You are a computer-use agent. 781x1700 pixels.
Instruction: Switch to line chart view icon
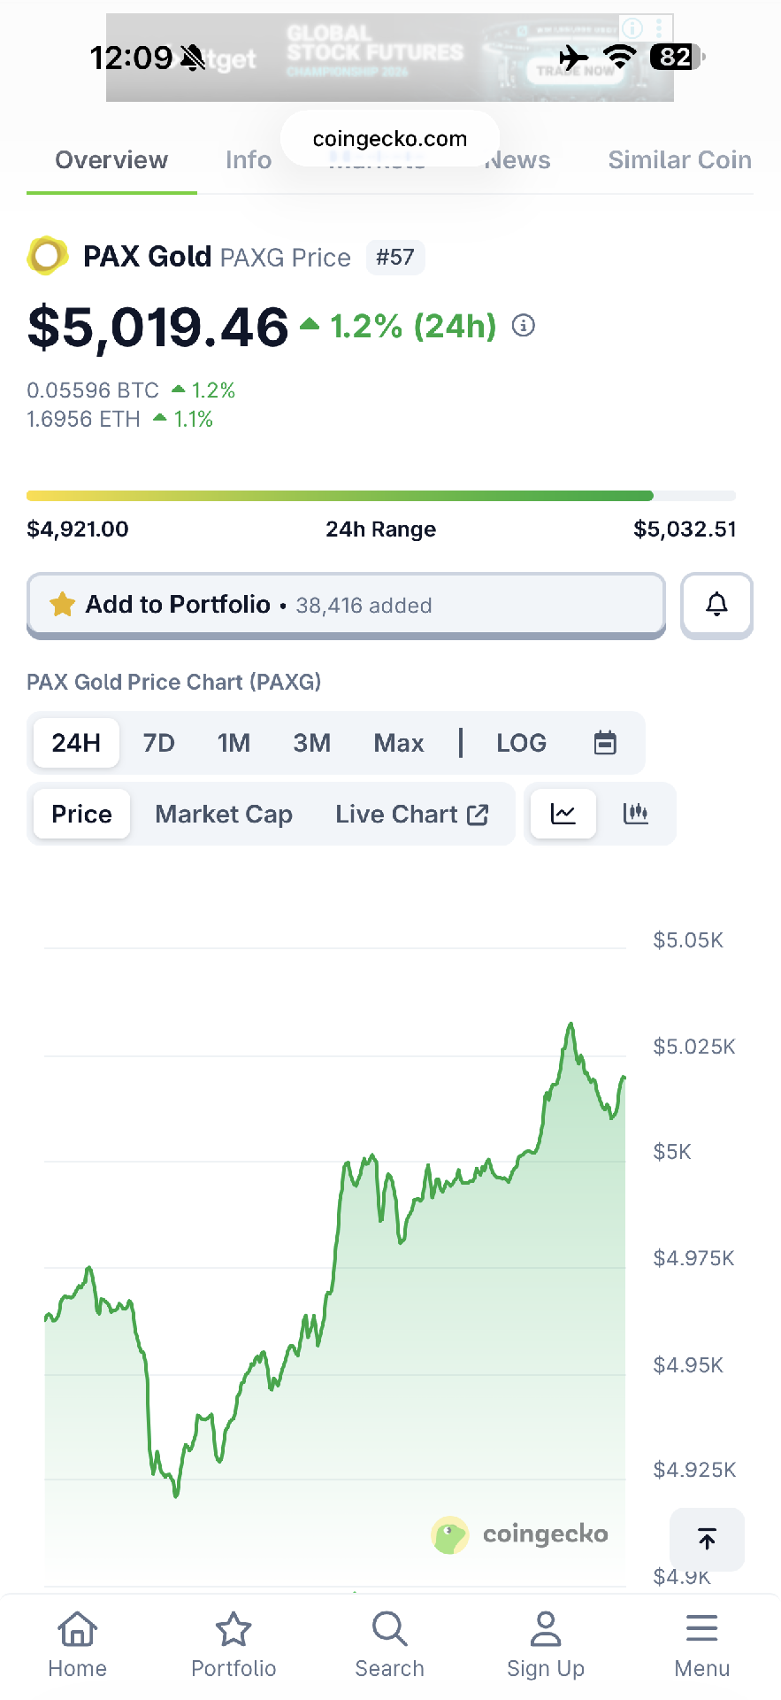click(563, 814)
